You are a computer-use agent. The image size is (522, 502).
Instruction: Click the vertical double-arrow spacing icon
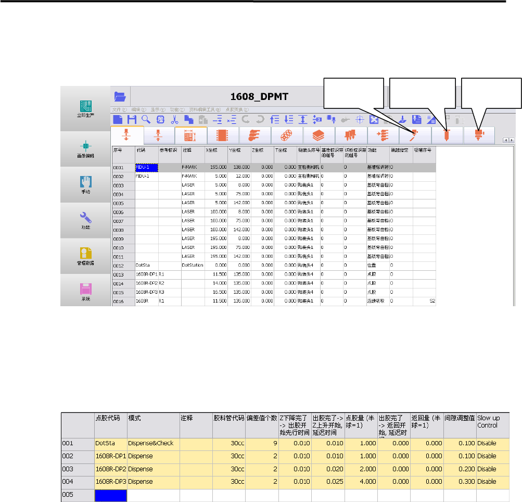[x=302, y=119]
